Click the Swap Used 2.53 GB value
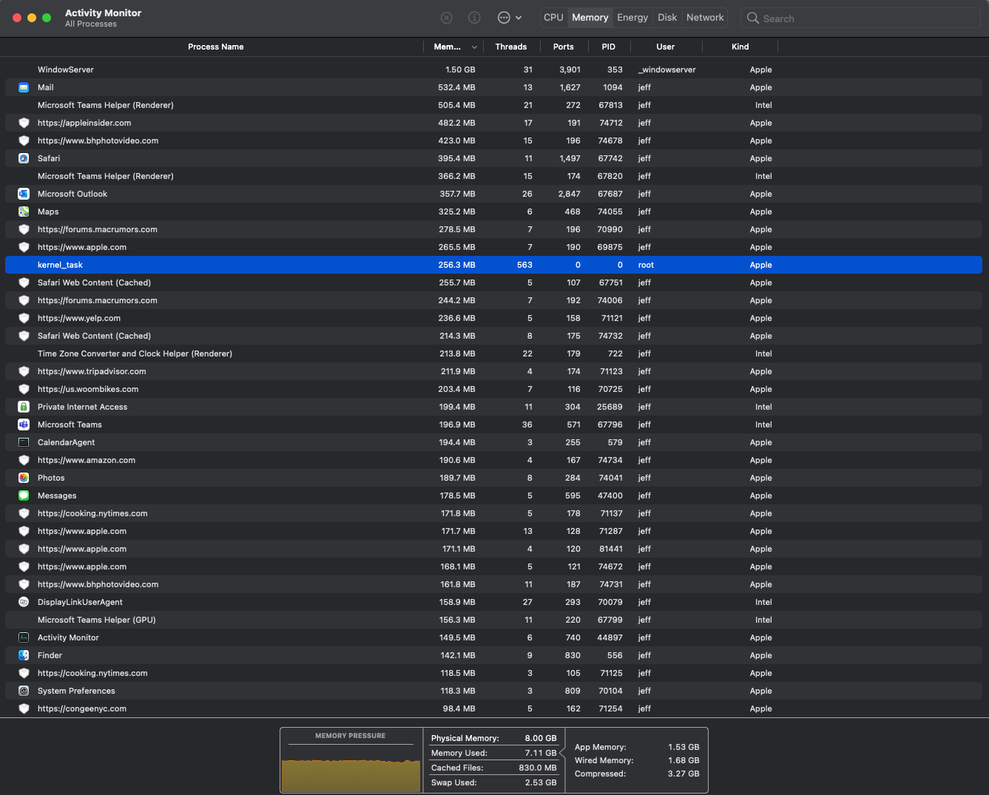The width and height of the screenshot is (989, 795). 541,782
